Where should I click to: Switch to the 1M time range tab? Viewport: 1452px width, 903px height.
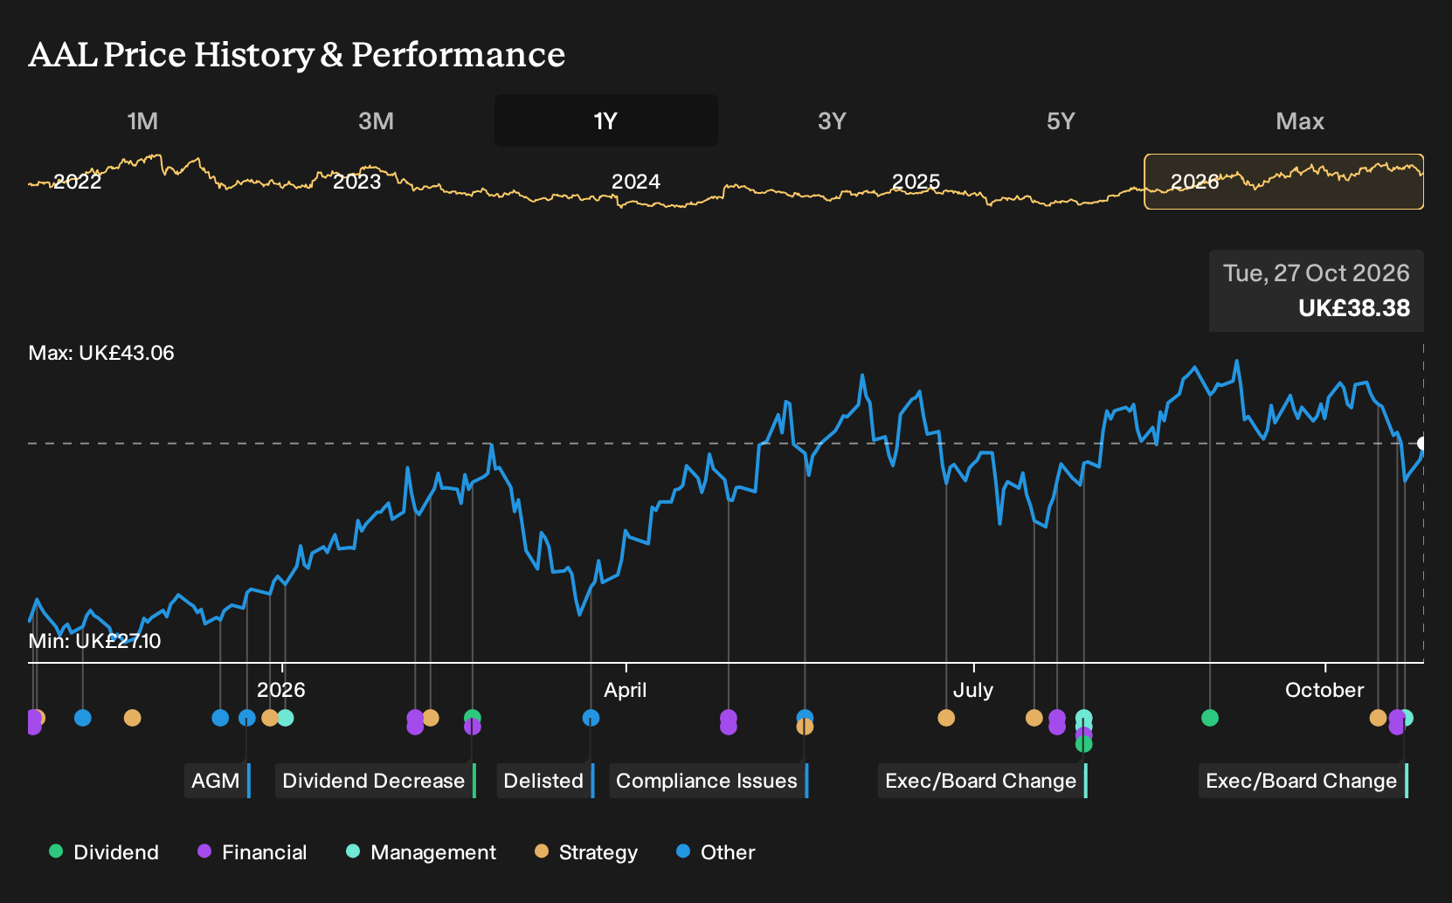tap(142, 121)
